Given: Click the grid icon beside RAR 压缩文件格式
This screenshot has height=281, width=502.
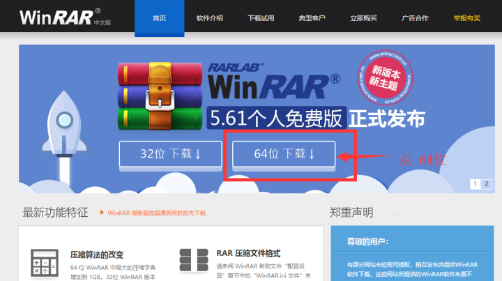Looking at the screenshot, I should click(194, 260).
